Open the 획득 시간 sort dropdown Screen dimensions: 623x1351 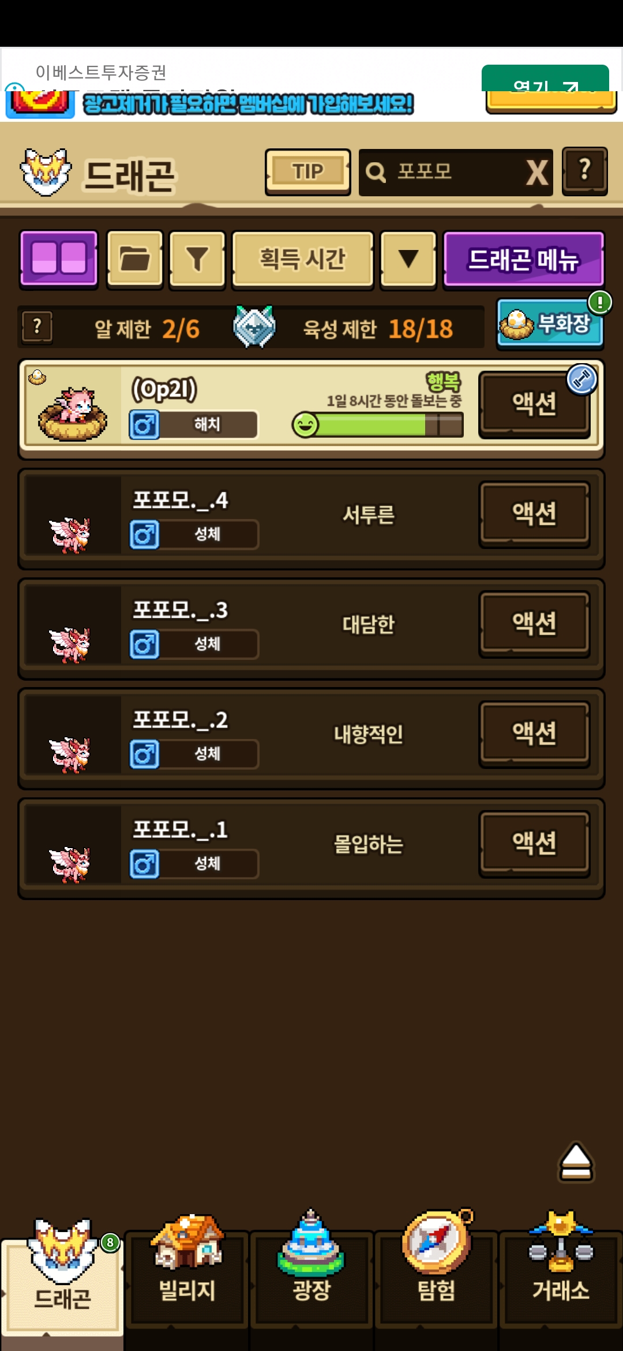coord(302,258)
